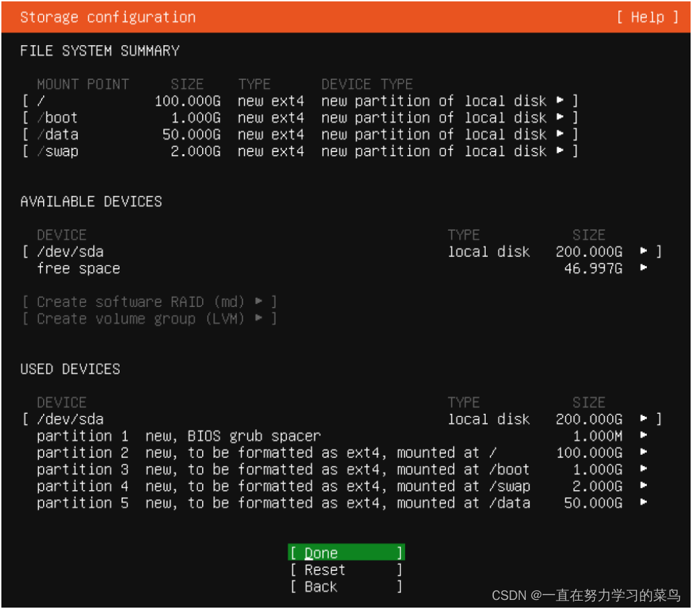The width and height of the screenshot is (692, 609).
Task: Select partition 1 BIOS grub spacer
Action: point(342,436)
